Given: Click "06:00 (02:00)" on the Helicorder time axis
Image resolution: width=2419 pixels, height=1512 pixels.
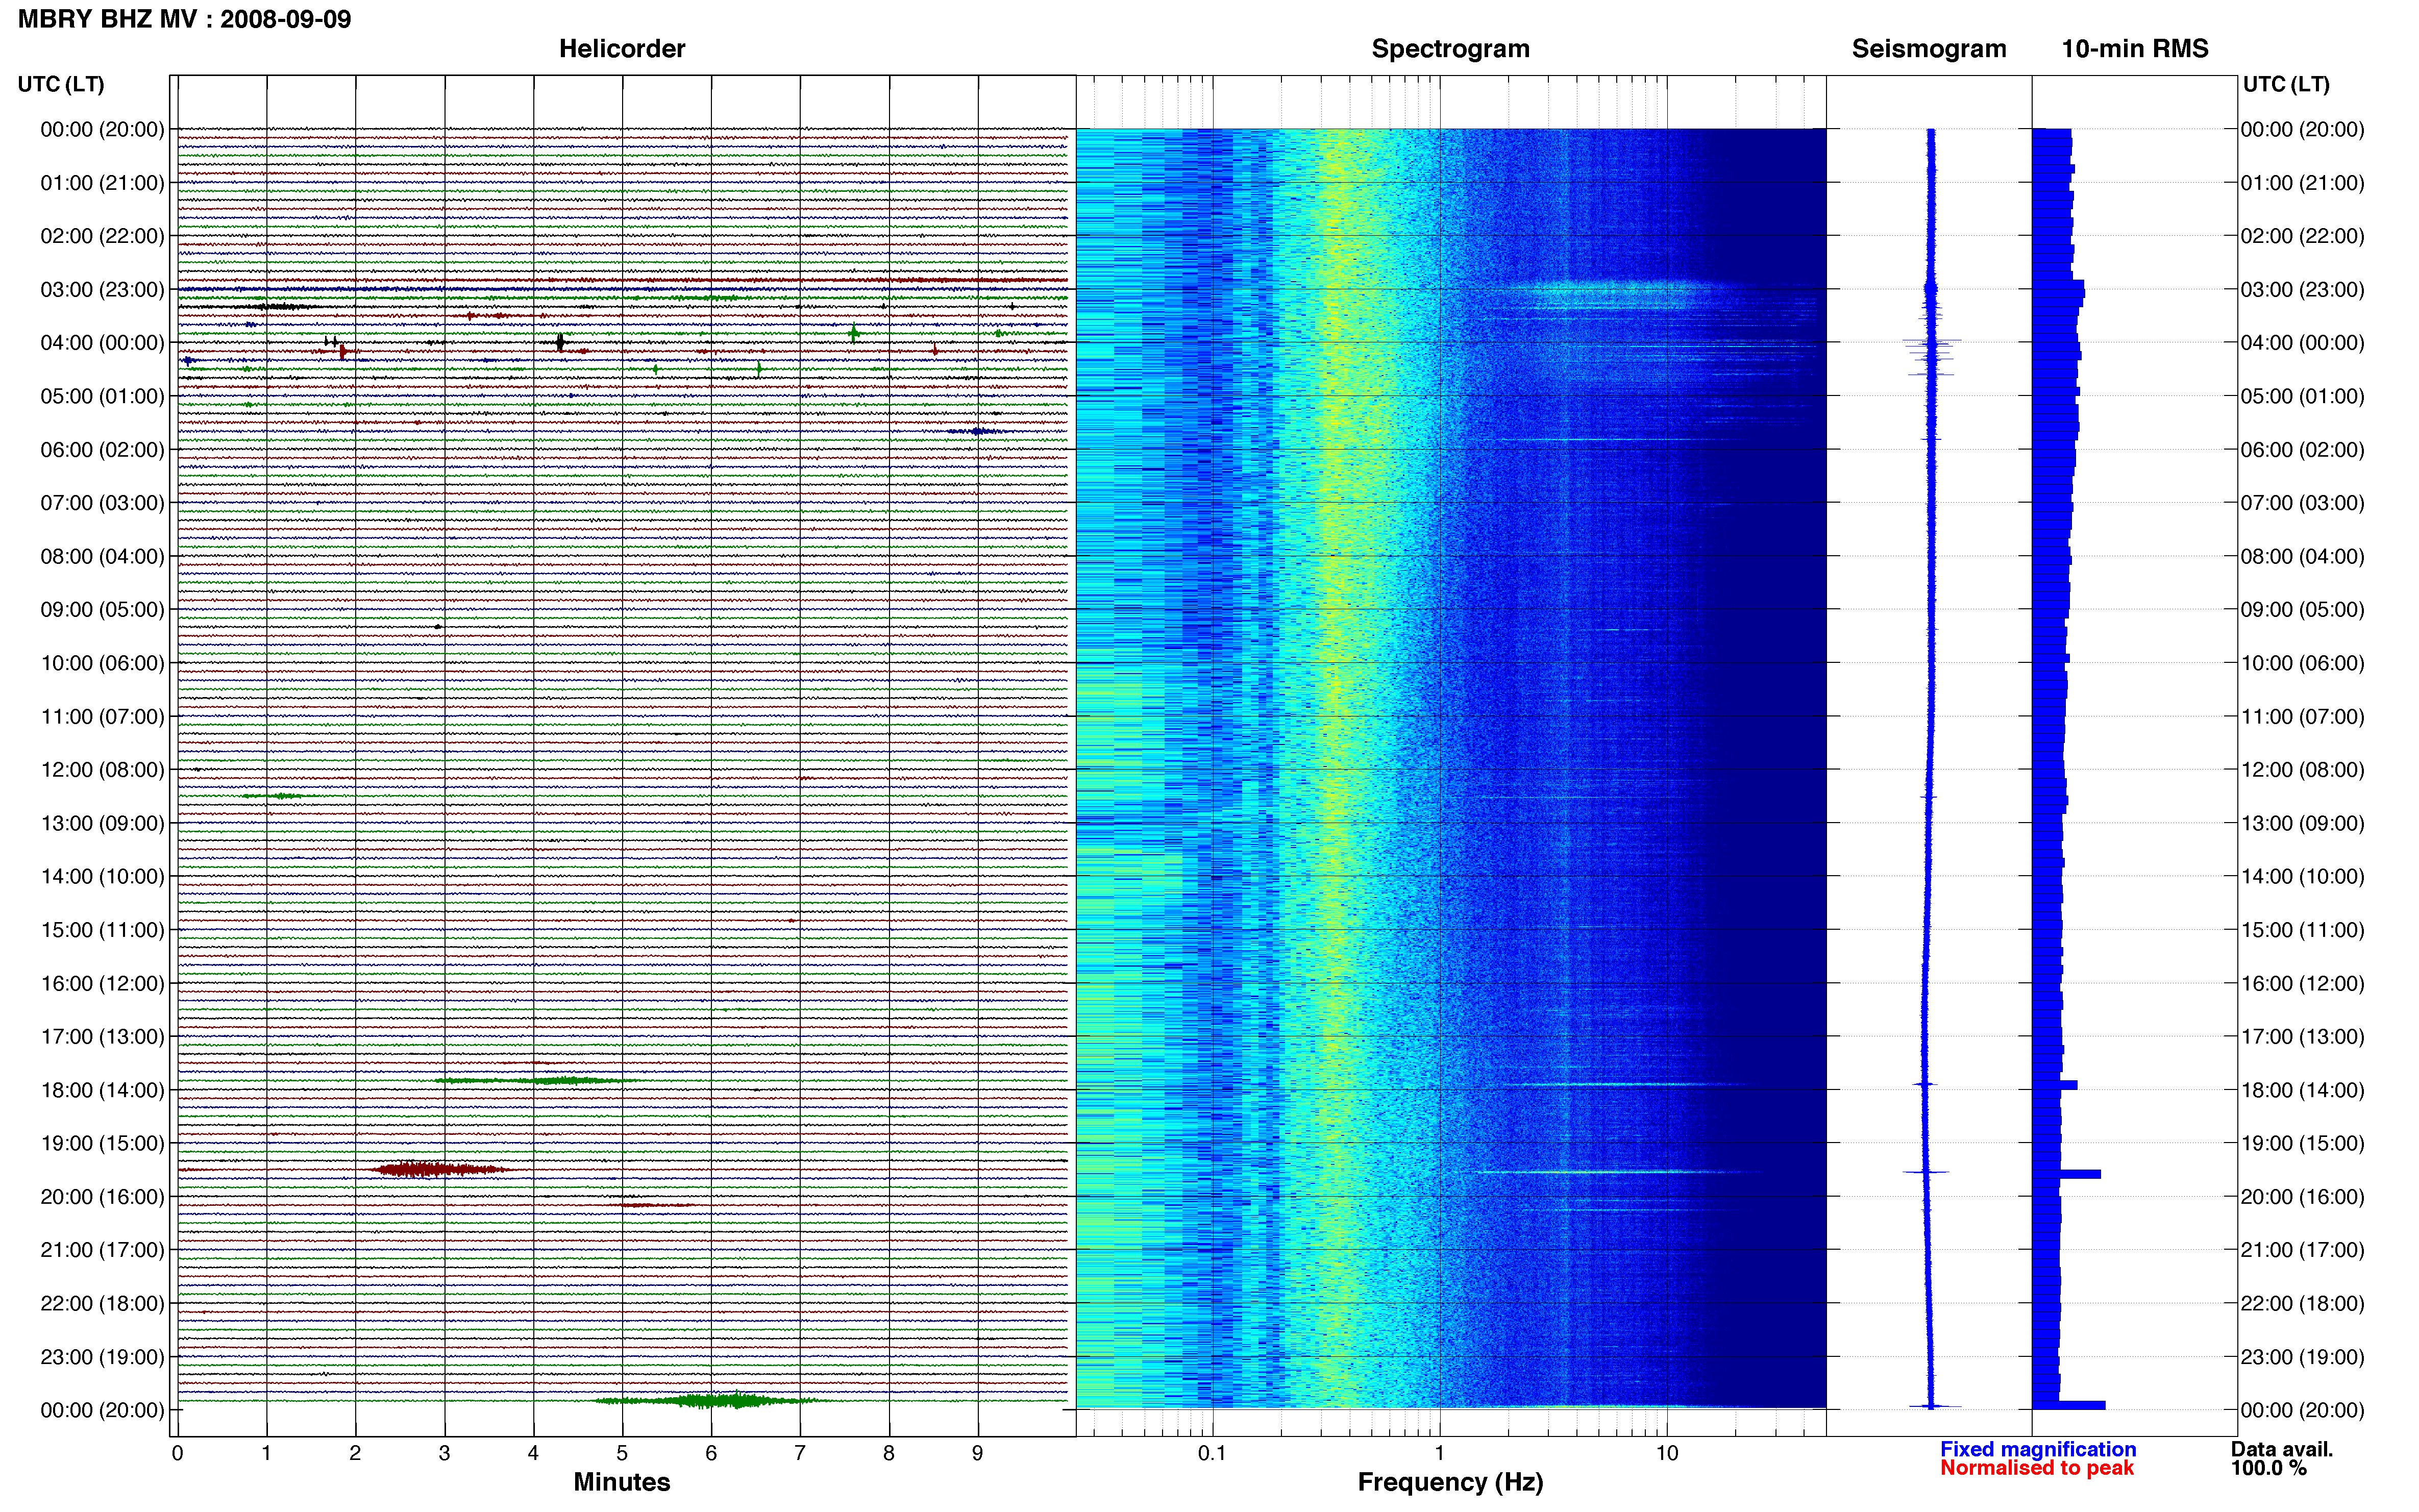Looking at the screenshot, I should pyautogui.click(x=102, y=450).
